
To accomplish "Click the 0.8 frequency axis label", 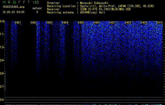I will coord(2,73).
